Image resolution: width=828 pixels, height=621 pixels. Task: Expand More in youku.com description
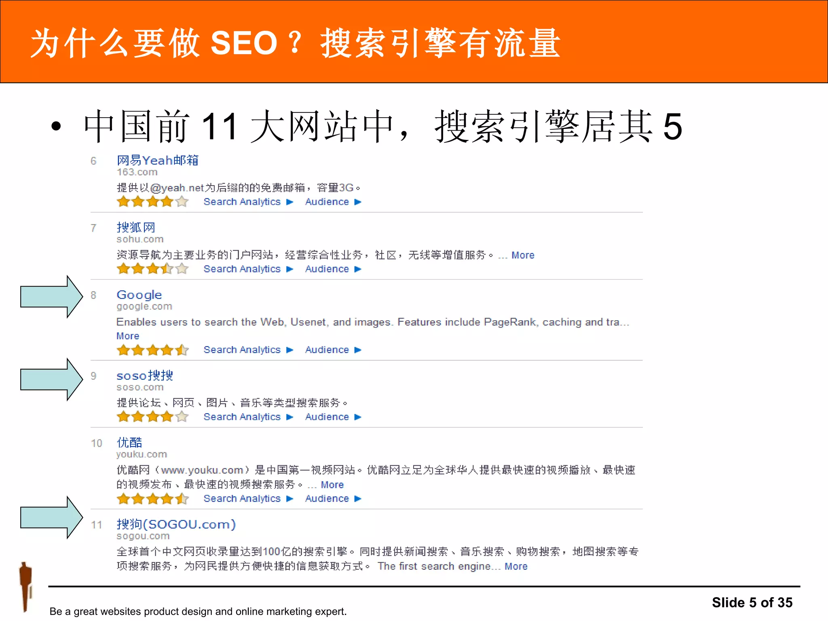coord(332,485)
